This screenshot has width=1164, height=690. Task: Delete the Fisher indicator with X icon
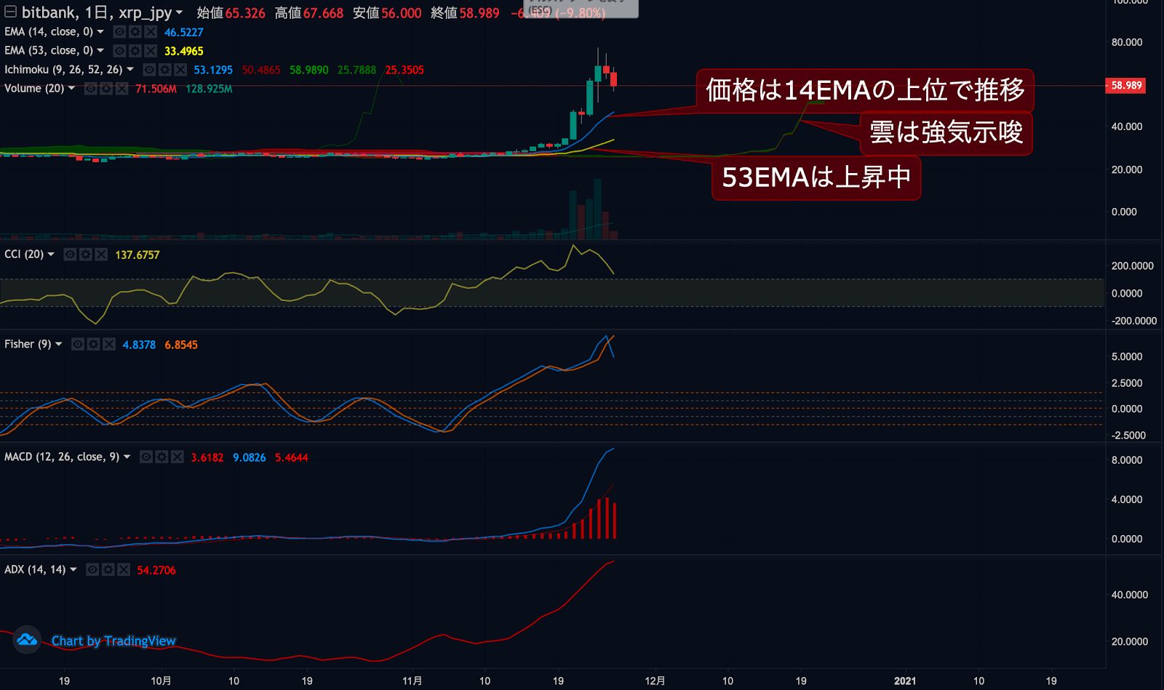(x=109, y=345)
